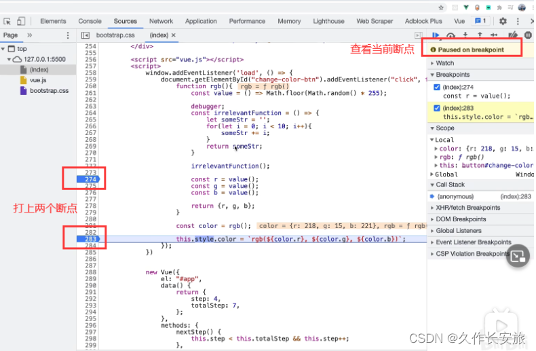Click the teal extension icon in browser toolbar
Viewport: 536px width, 351px height.
click(x=489, y=7)
